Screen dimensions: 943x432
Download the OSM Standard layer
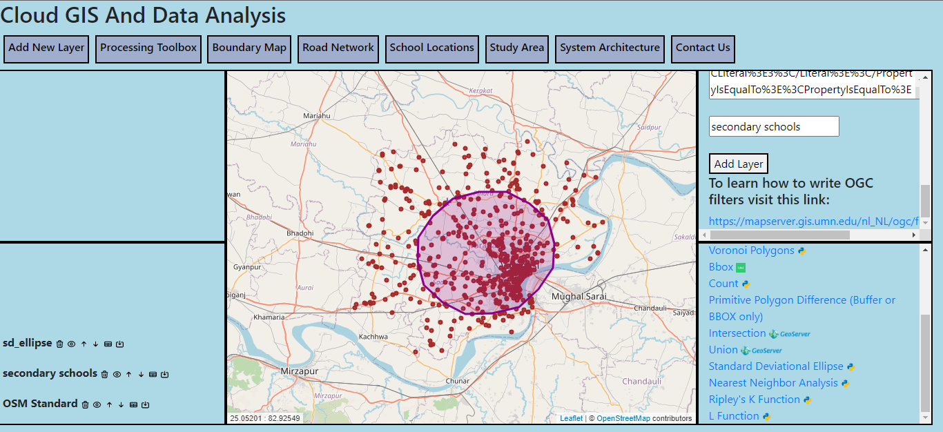point(145,405)
